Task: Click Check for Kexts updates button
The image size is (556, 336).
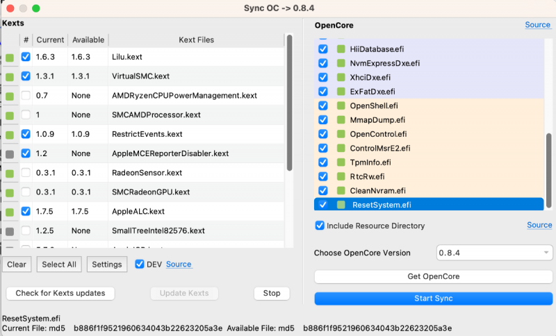Action: coord(60,293)
